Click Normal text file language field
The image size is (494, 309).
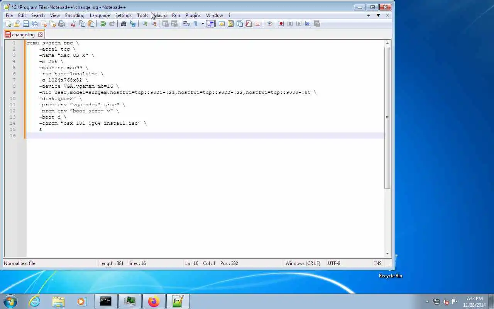pyautogui.click(x=19, y=263)
